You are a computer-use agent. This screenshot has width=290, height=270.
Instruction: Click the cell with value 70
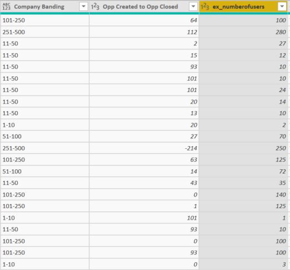click(243, 137)
